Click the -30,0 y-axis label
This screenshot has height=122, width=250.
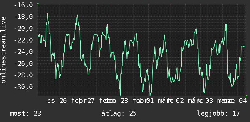[x=23, y=87]
